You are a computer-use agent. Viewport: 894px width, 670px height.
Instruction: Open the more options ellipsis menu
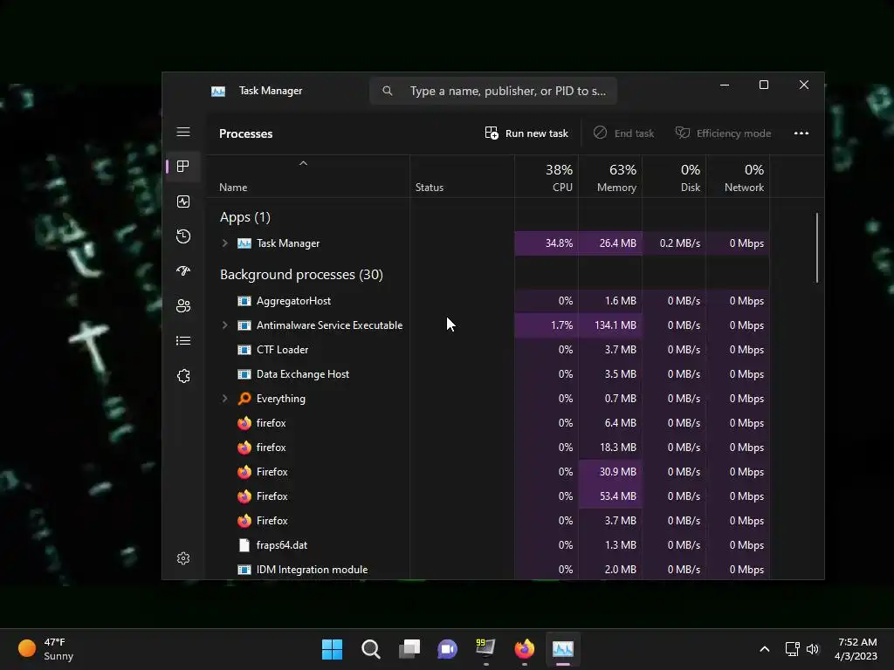[x=801, y=133]
